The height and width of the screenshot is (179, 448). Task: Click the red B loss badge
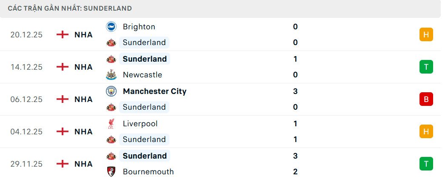426,99
